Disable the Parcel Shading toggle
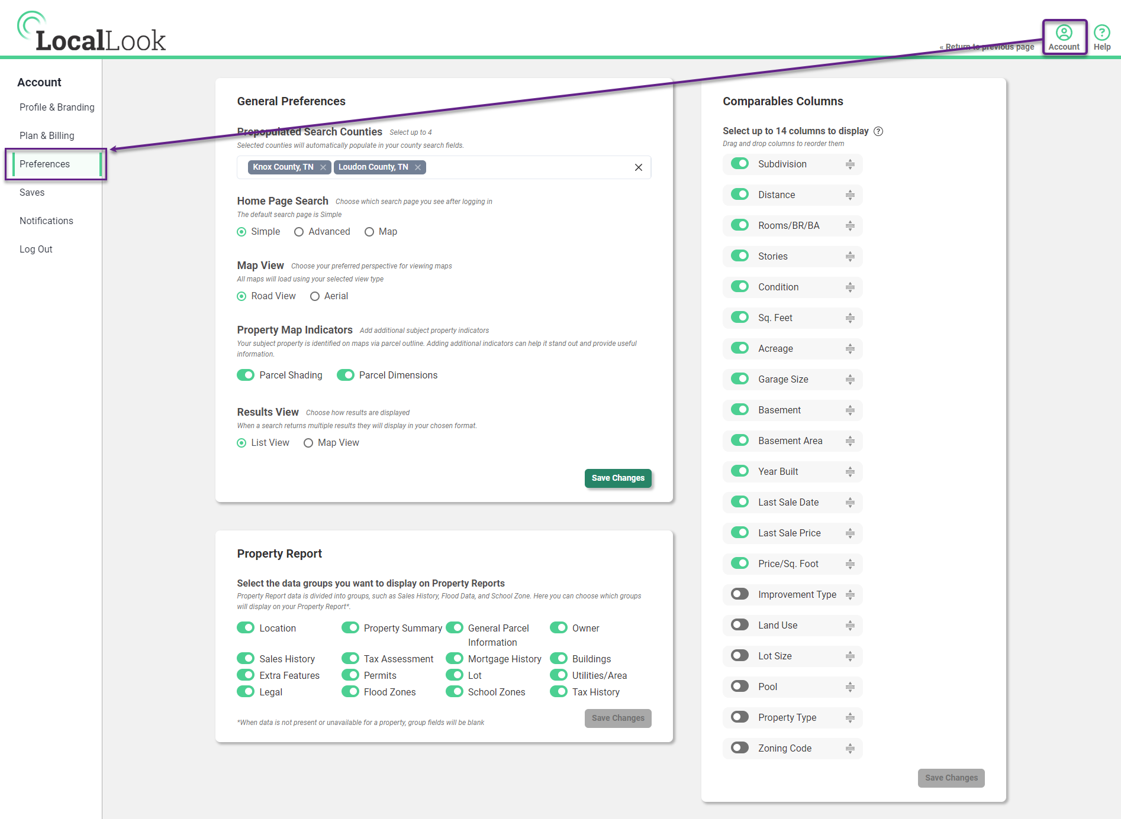This screenshot has height=819, width=1121. point(245,375)
